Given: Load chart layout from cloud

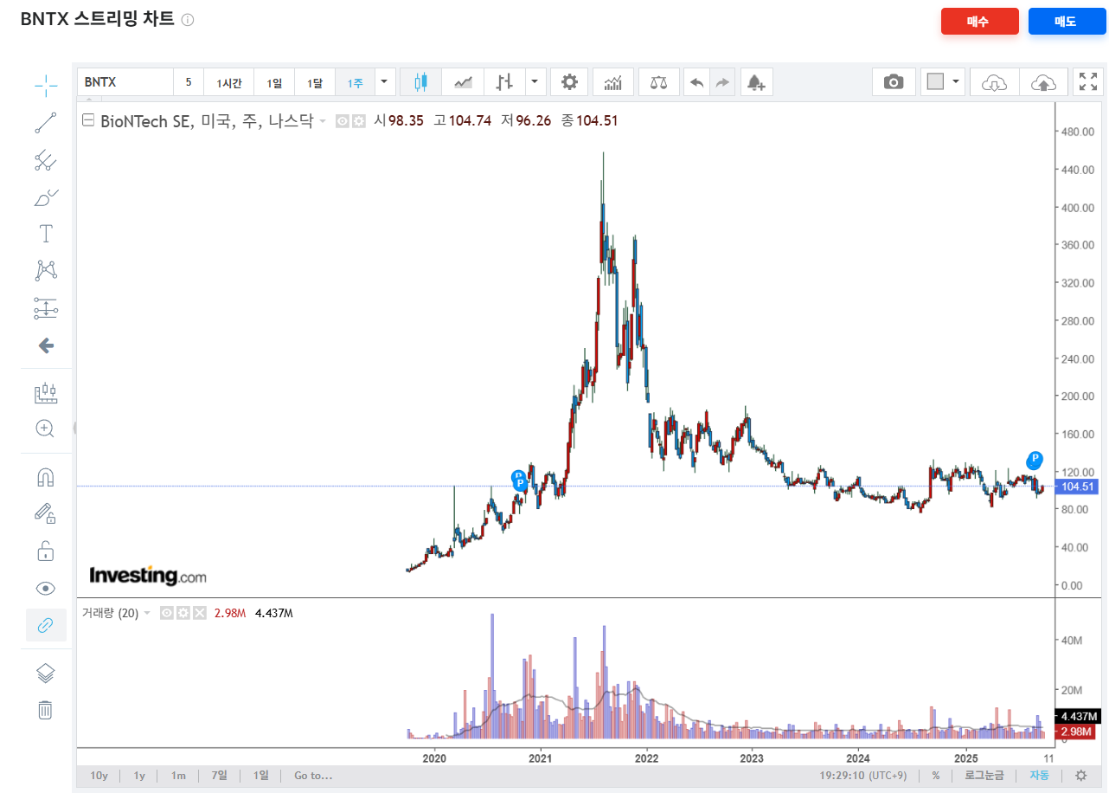Looking at the screenshot, I should click(x=995, y=82).
